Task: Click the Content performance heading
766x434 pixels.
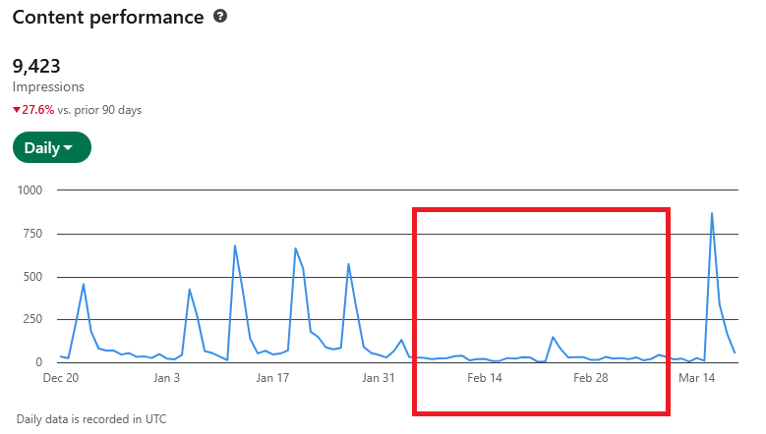Action: point(108,17)
